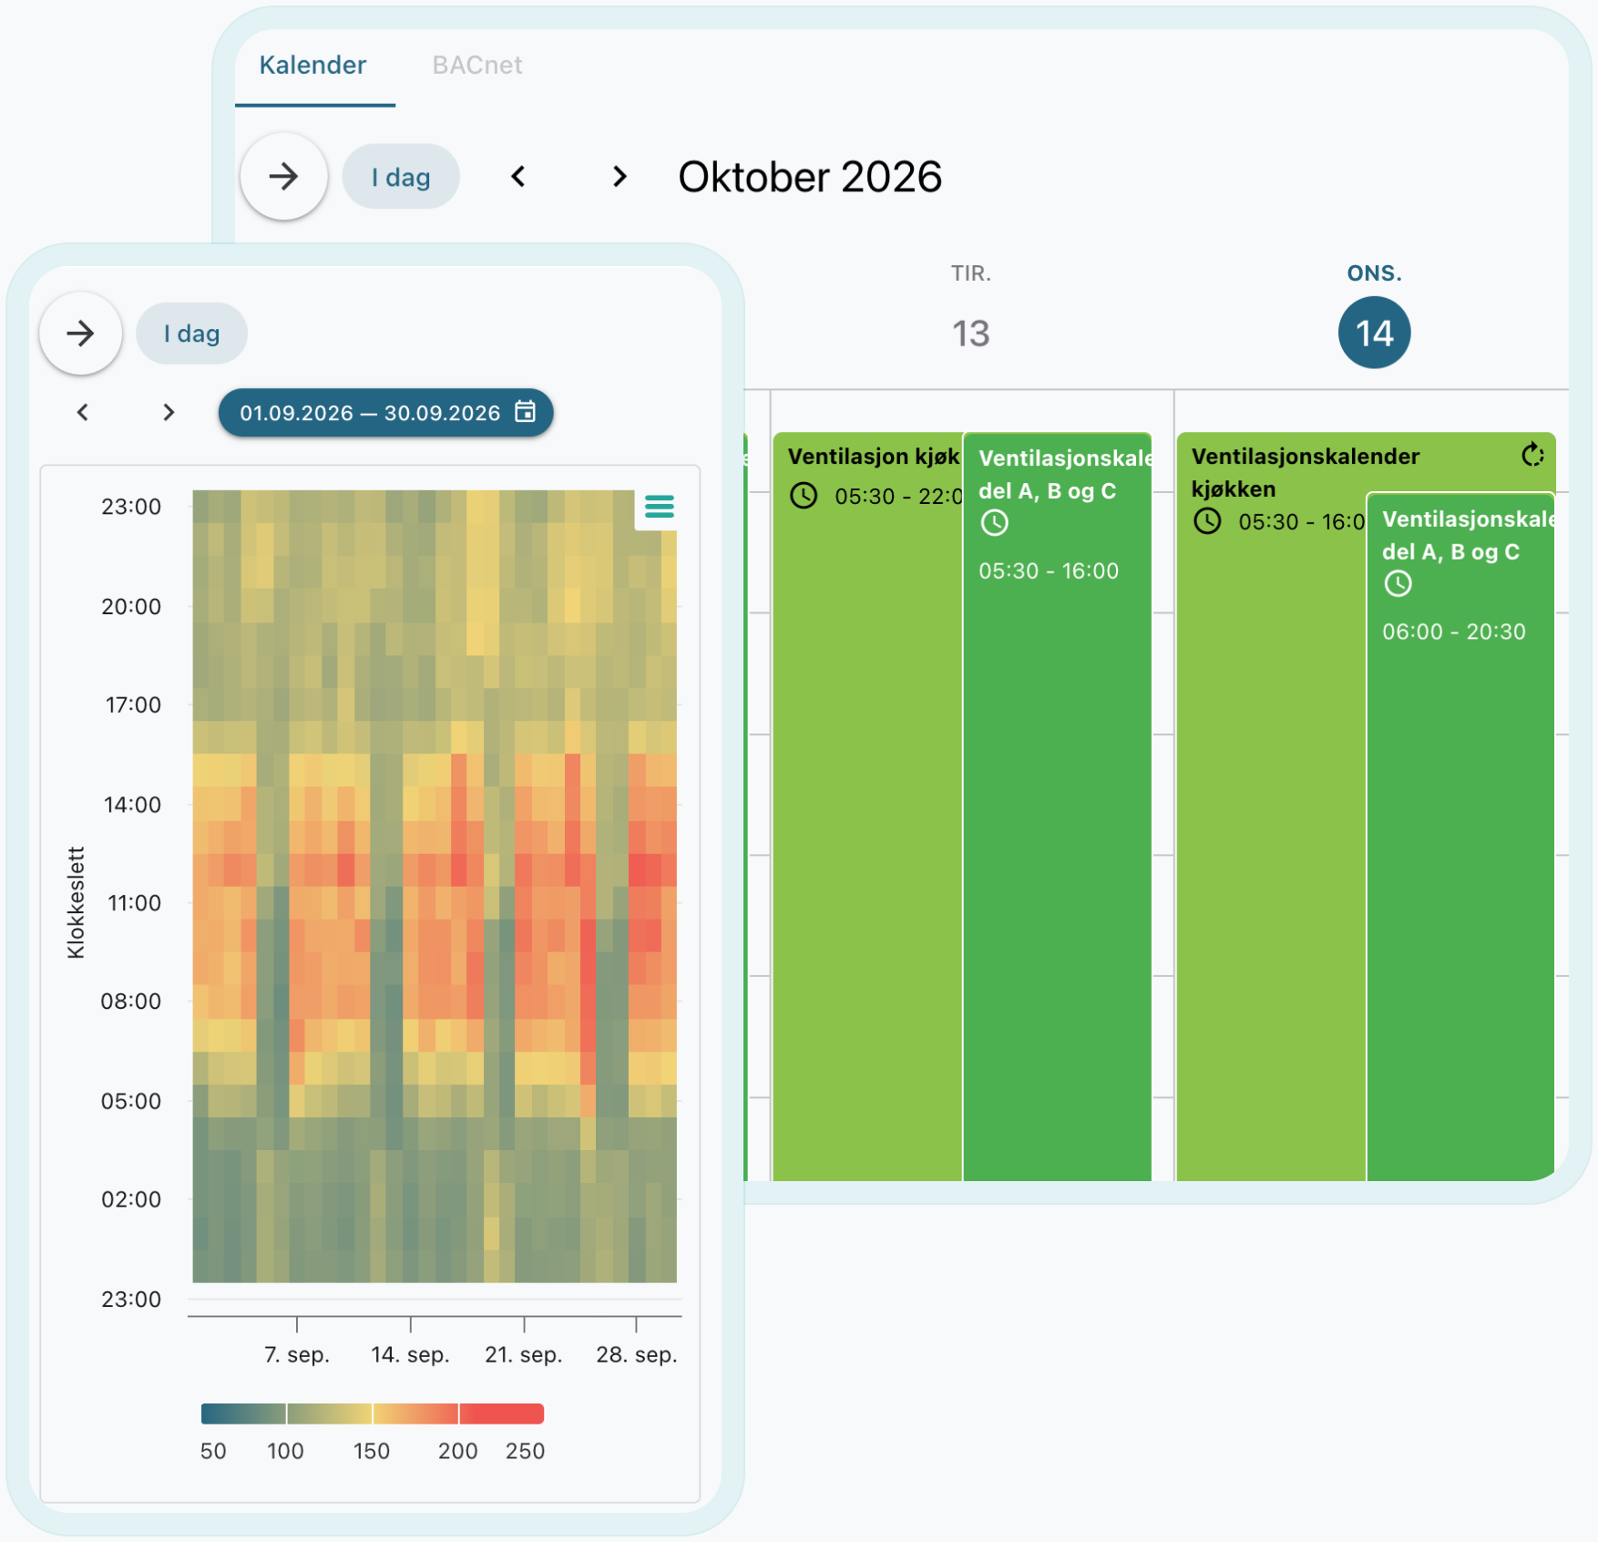Click the clock icon on Tuesday's kjøkken event

pyautogui.click(x=804, y=496)
